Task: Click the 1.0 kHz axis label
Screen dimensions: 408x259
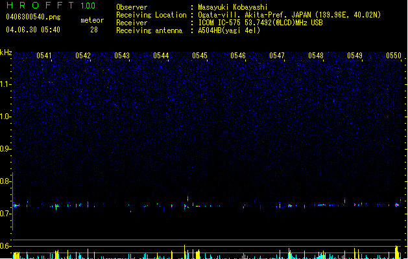Action: [x=5, y=117]
